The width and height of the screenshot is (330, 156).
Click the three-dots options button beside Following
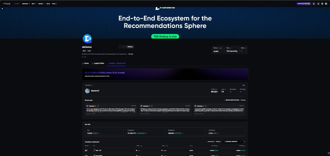tap(120, 47)
